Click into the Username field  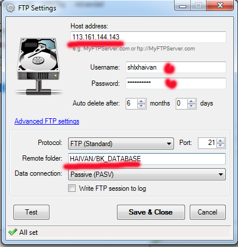pyautogui.click(x=176, y=67)
